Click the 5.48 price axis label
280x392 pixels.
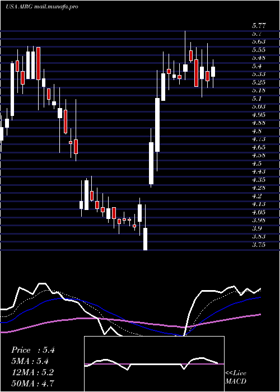[x=259, y=58]
